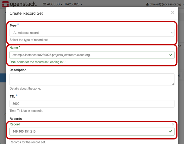Image resolution: width=184 pixels, height=144 pixels.
Task: Open the Type record dropdown
Action: [92, 33]
